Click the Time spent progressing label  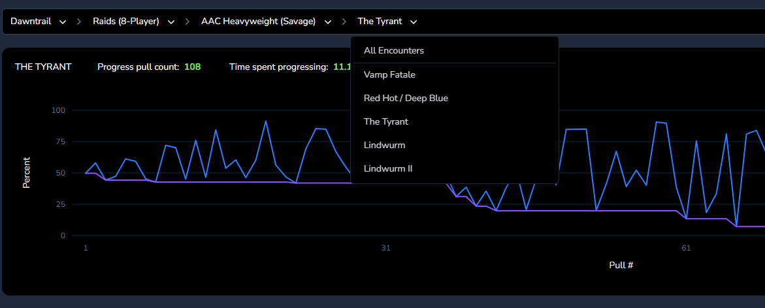pyautogui.click(x=278, y=67)
